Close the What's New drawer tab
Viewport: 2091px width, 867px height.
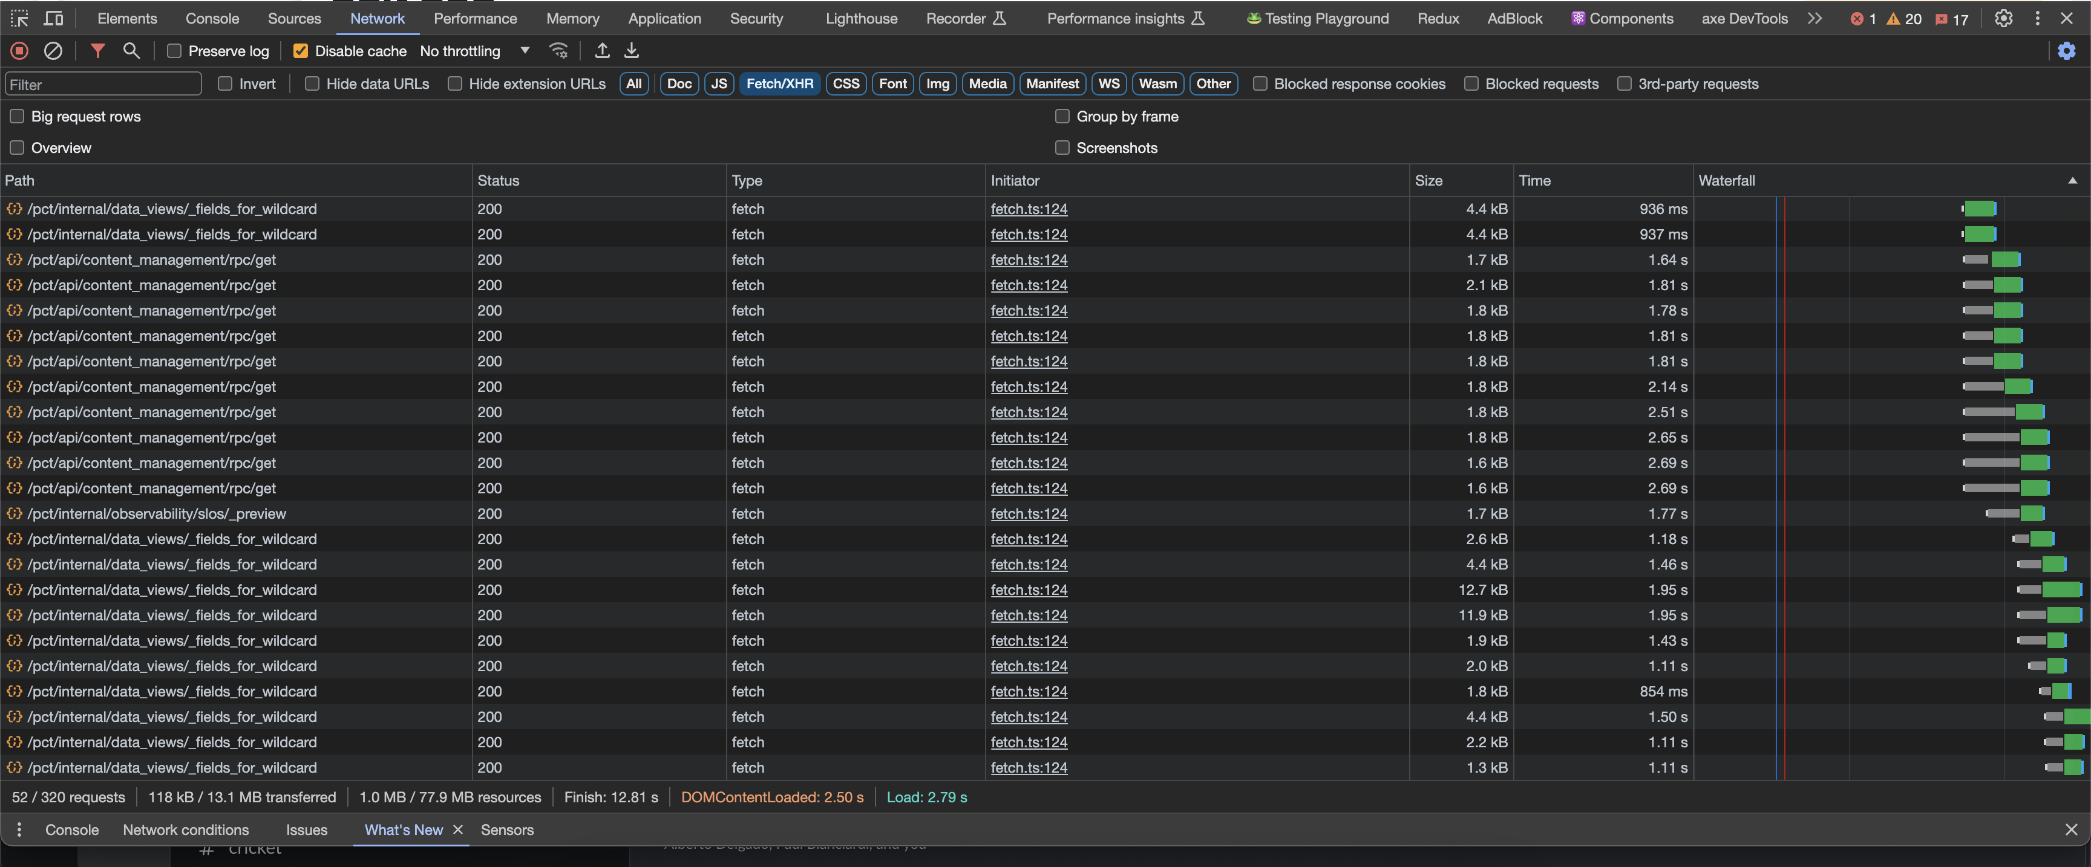coord(458,829)
